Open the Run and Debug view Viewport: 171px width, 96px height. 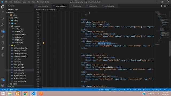(3, 25)
